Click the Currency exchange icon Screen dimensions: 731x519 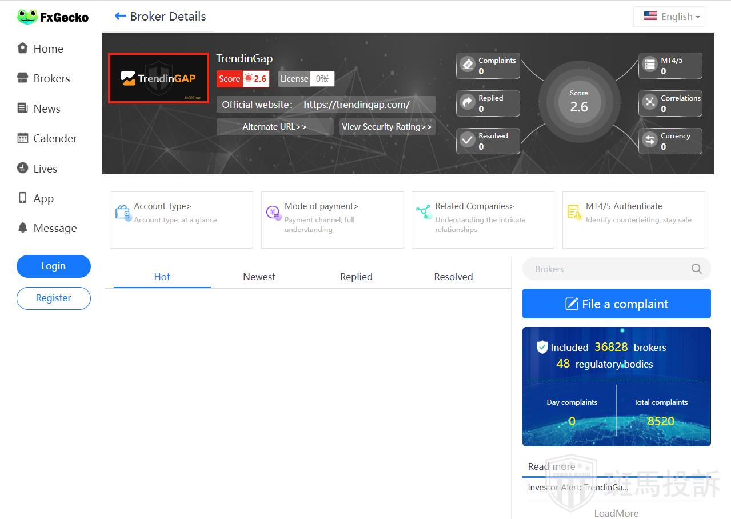tap(649, 140)
